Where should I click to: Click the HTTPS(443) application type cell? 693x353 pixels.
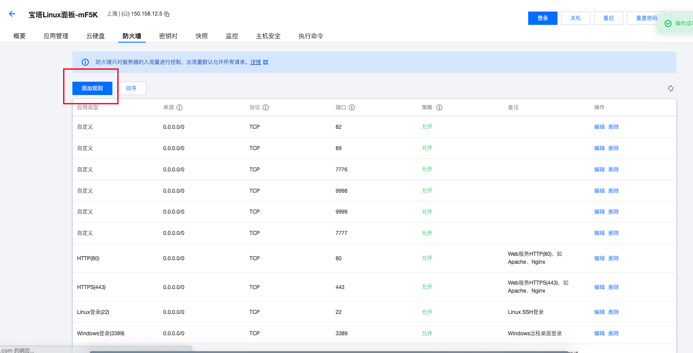(92, 287)
